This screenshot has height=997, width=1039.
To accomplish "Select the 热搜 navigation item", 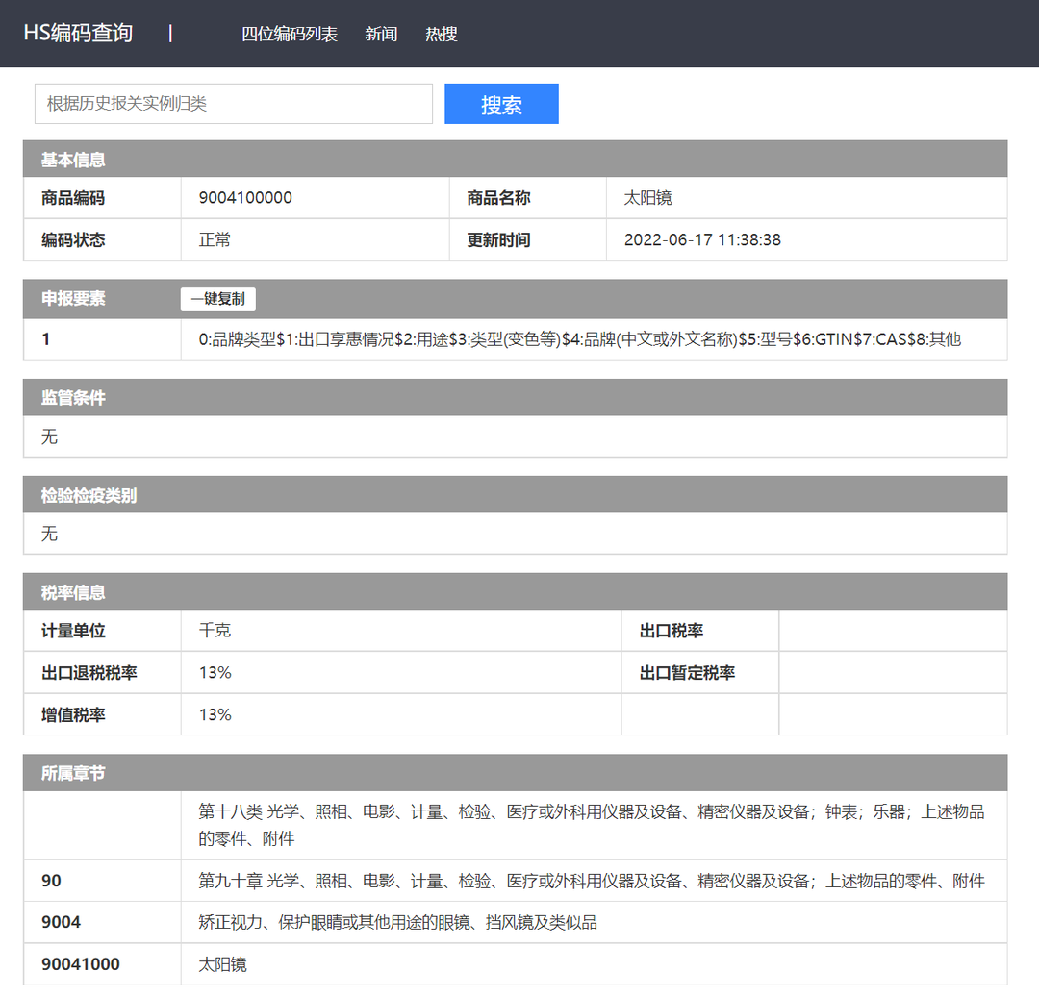I will coord(441,34).
